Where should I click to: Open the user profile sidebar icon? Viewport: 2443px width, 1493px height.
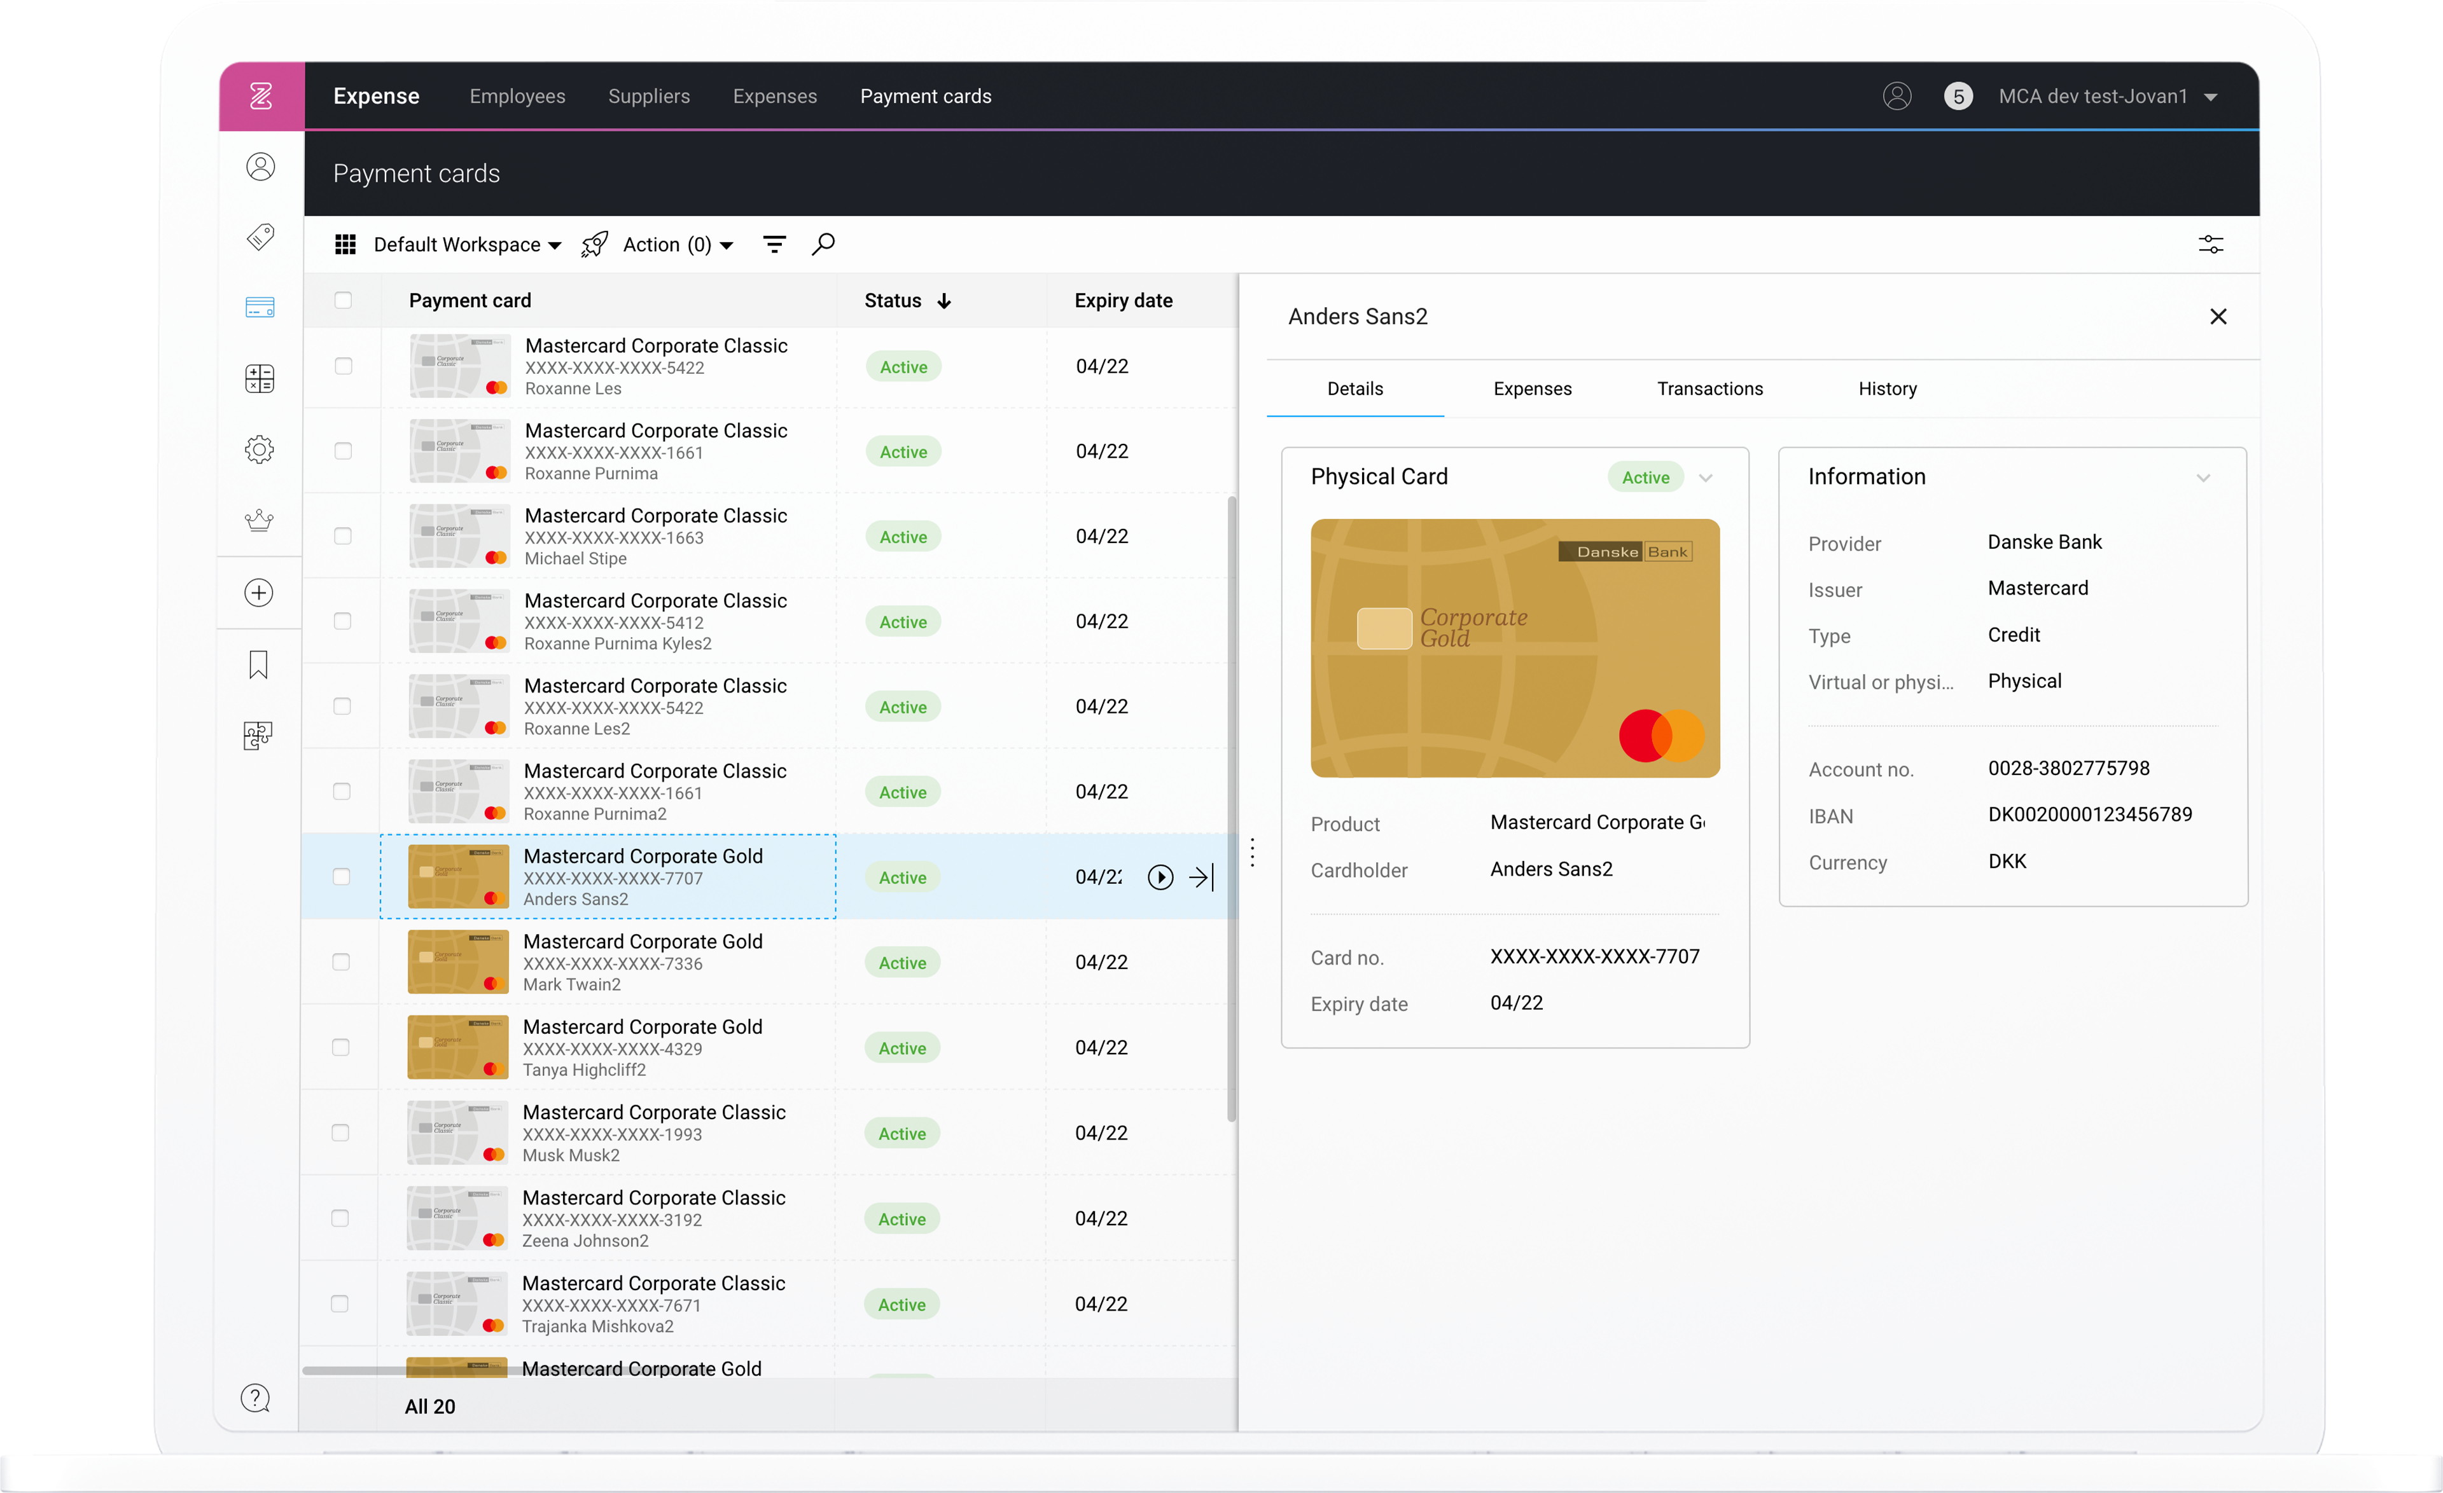point(260,167)
